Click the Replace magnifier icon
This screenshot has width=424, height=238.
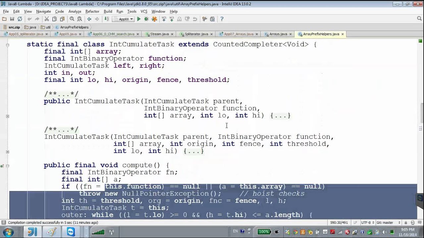pos(79,19)
